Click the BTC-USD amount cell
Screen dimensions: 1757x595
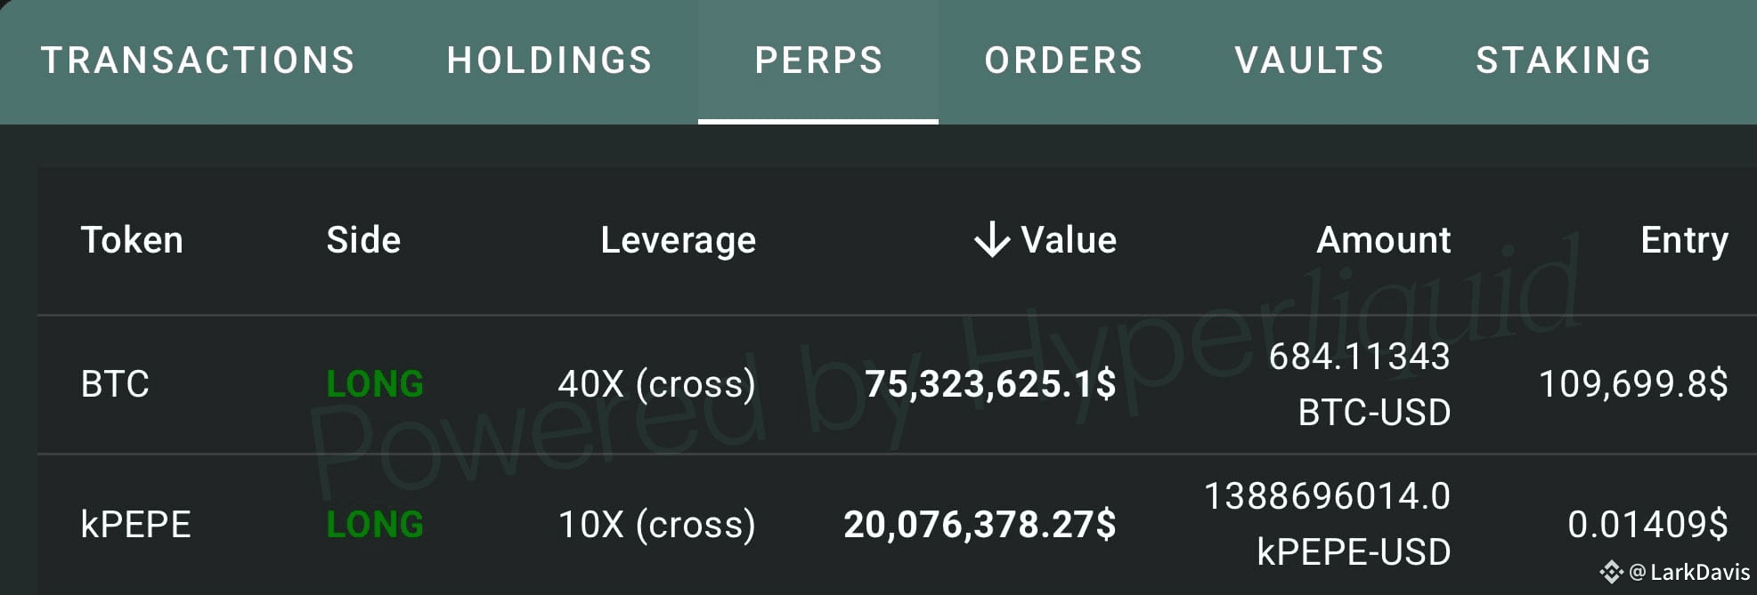1360,384
